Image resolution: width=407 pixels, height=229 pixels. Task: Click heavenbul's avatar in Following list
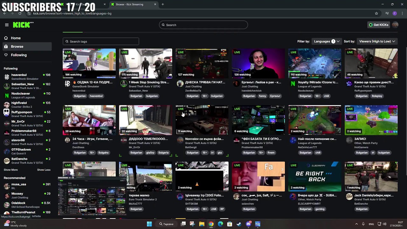[x=7, y=77]
